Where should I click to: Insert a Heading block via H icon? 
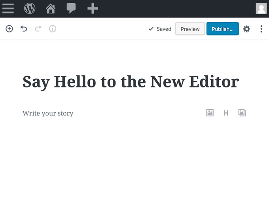[226, 113]
